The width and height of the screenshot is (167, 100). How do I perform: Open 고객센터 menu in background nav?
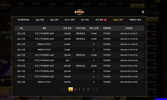pos(119,5)
